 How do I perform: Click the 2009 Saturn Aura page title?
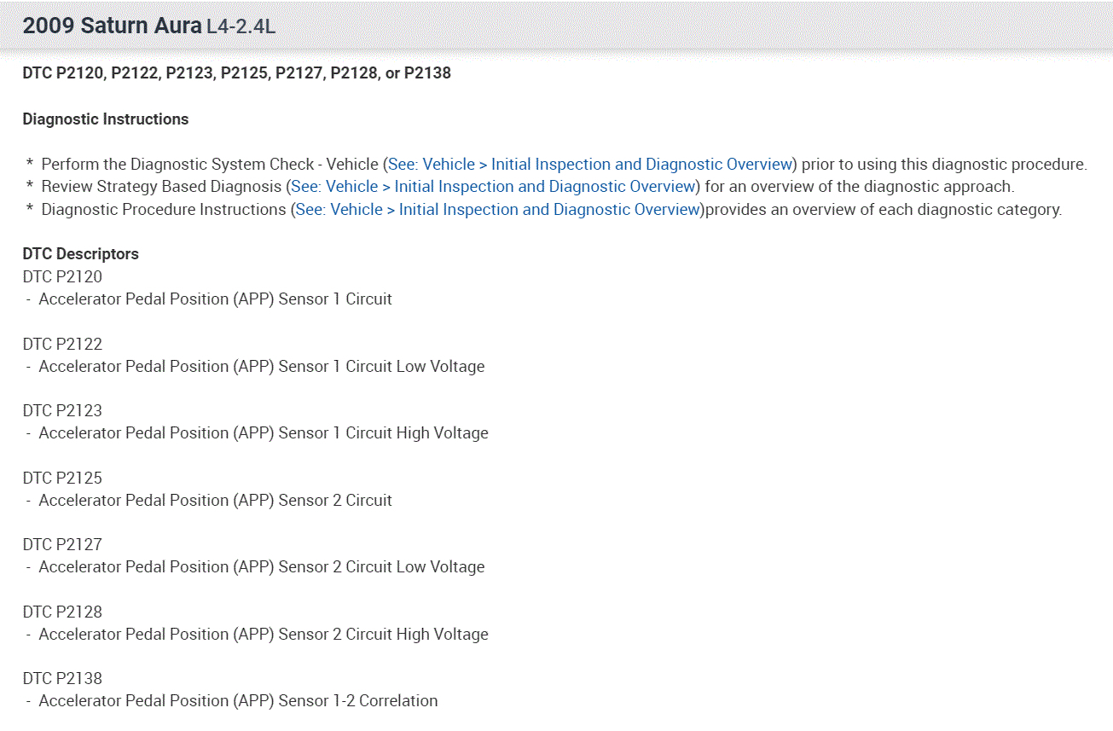point(112,26)
